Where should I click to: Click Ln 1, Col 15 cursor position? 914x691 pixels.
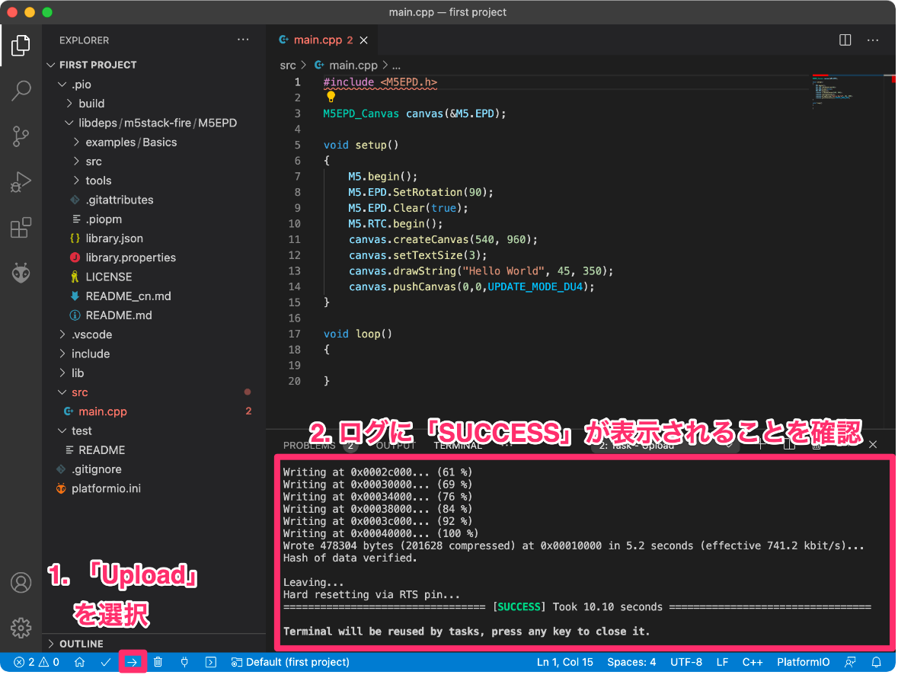click(x=565, y=662)
